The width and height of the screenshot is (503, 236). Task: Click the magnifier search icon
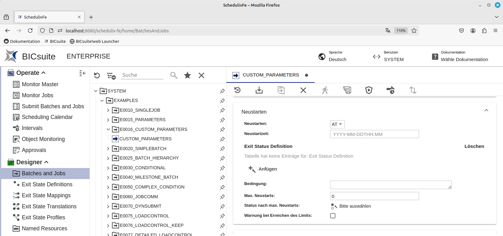coord(174,75)
